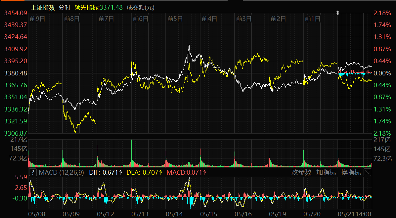Screen dimensions: 396x218
Task: Click 加指标 to add an indicator
Action: click(x=326, y=172)
